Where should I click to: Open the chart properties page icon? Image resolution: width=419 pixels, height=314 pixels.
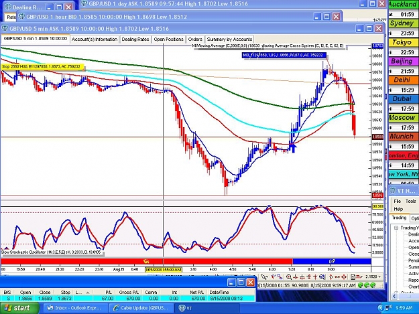pos(353,277)
